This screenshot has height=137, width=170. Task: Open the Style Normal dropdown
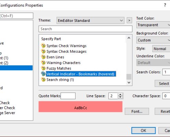coord(161,49)
